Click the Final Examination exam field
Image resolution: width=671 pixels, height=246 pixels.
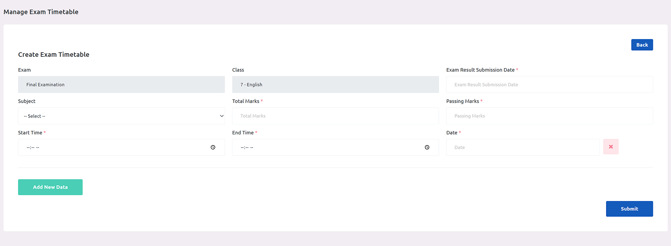tap(121, 84)
